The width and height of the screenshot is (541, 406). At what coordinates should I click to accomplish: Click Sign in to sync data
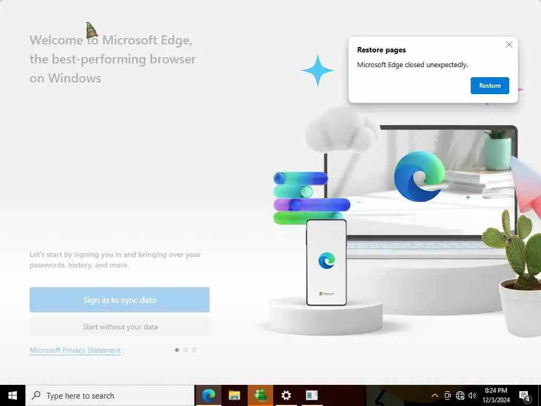(x=119, y=300)
